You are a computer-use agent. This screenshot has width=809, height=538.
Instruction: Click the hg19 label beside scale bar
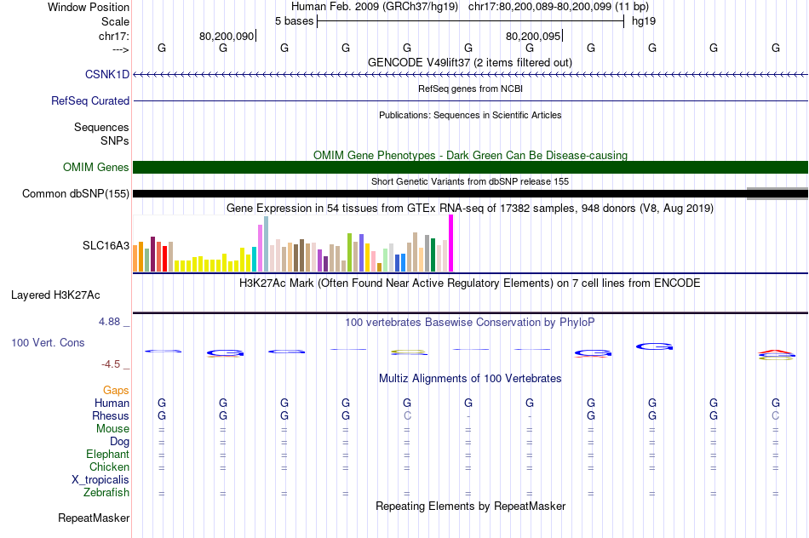(644, 21)
